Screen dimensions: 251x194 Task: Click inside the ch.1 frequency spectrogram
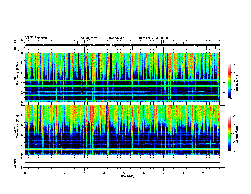122,77
